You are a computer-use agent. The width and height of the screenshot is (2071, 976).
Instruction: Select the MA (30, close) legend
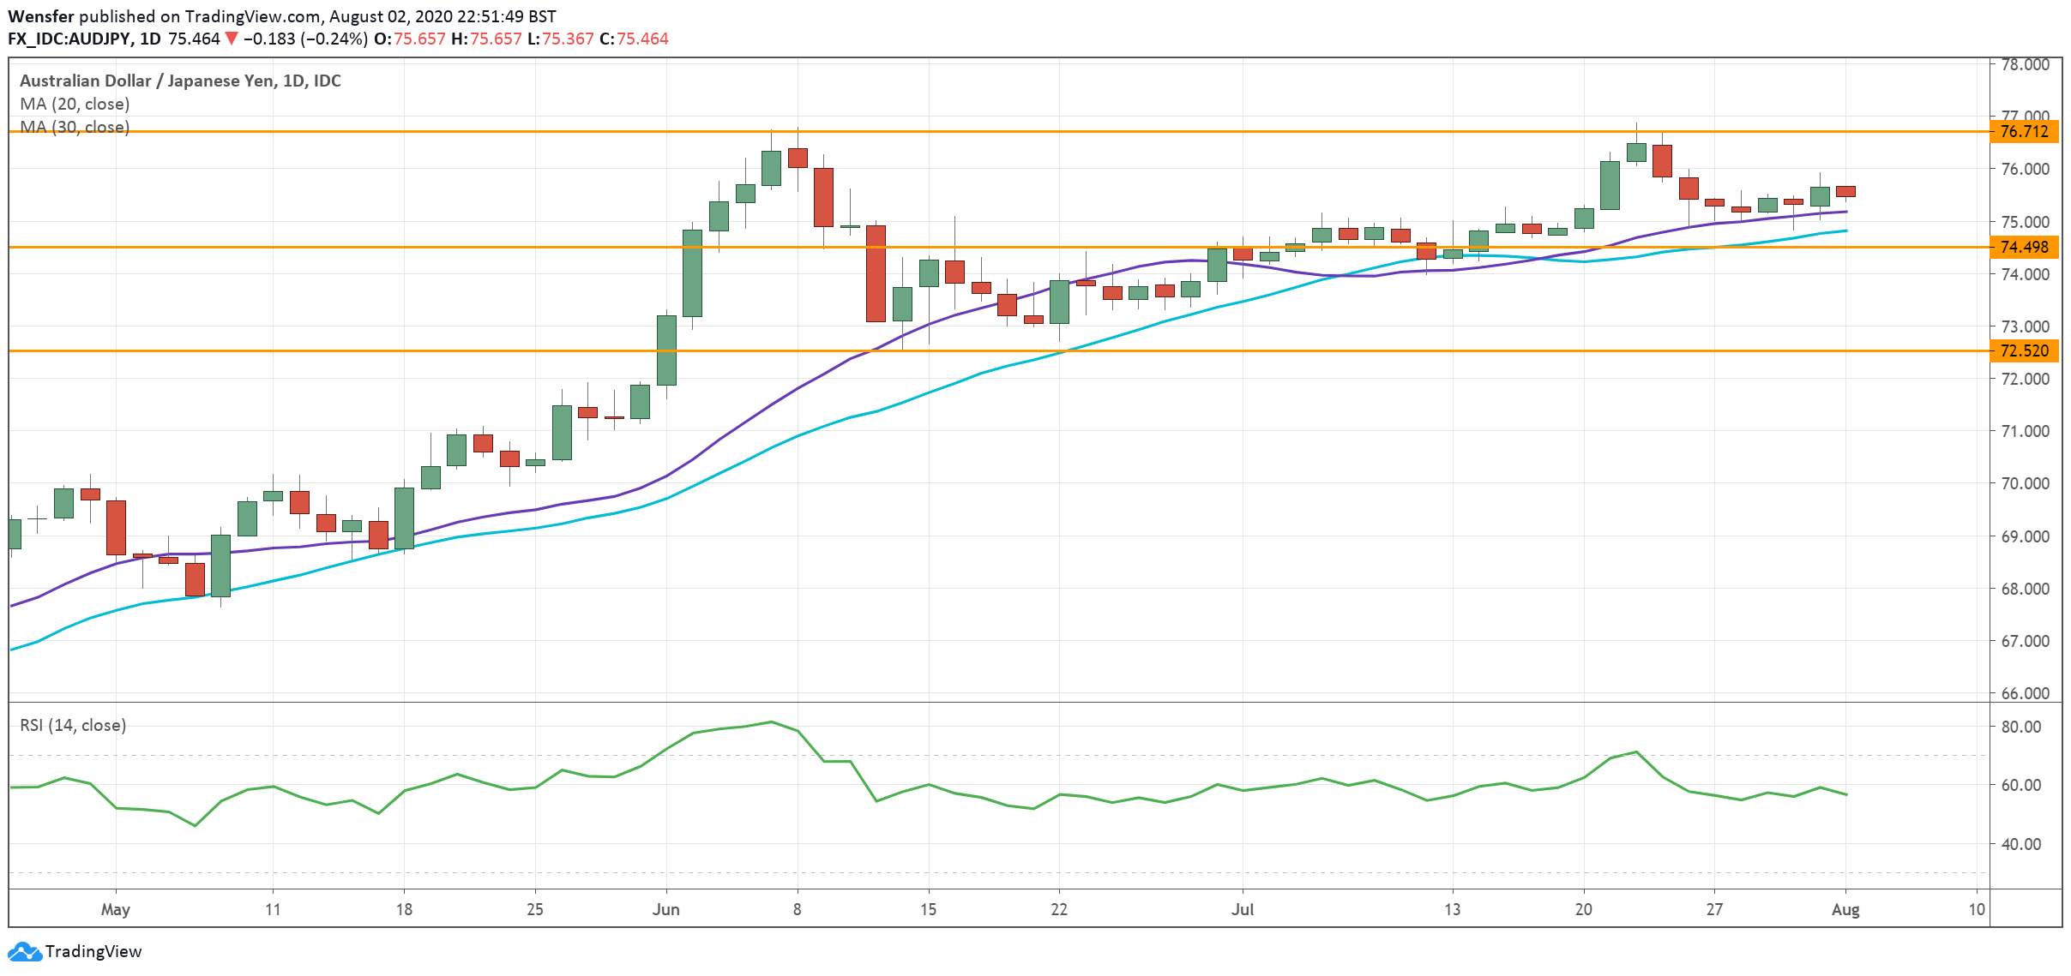75,127
